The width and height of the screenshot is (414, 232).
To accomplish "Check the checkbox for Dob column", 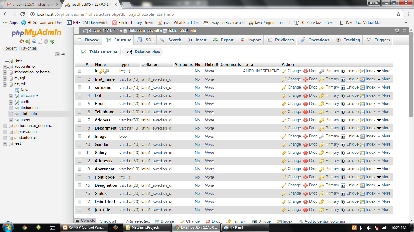I will [79, 96].
